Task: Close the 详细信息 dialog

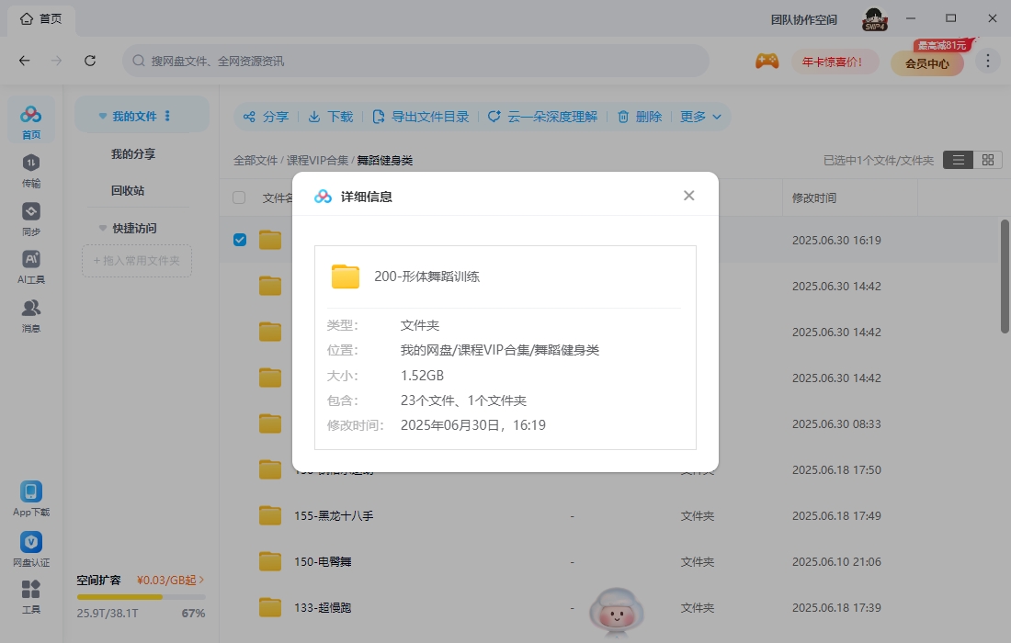Action: [x=688, y=196]
